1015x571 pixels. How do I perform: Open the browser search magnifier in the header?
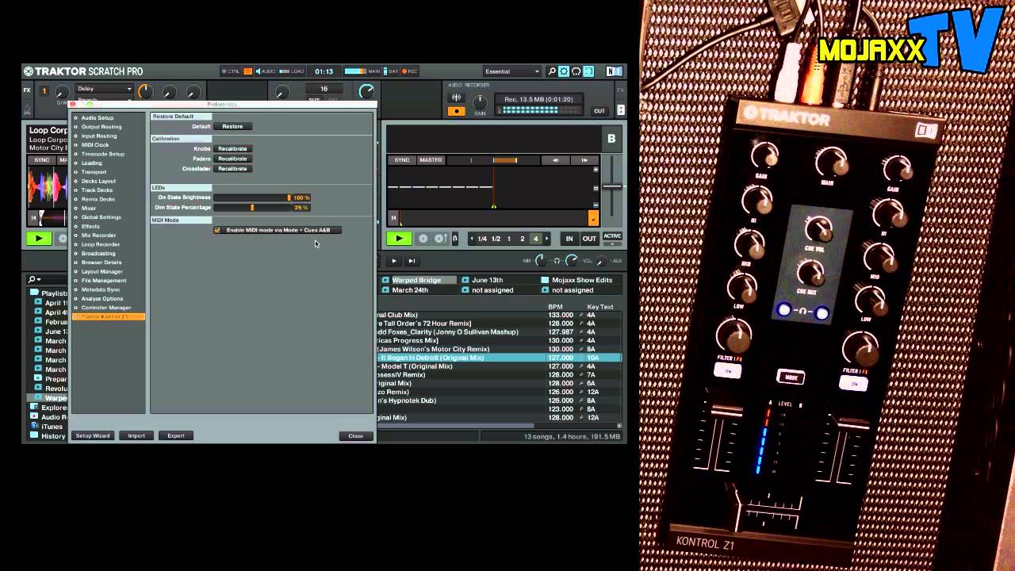552,71
